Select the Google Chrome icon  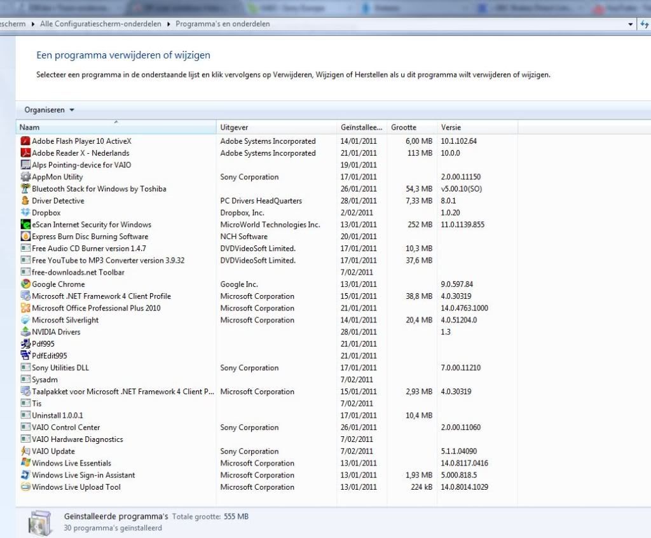tap(26, 284)
